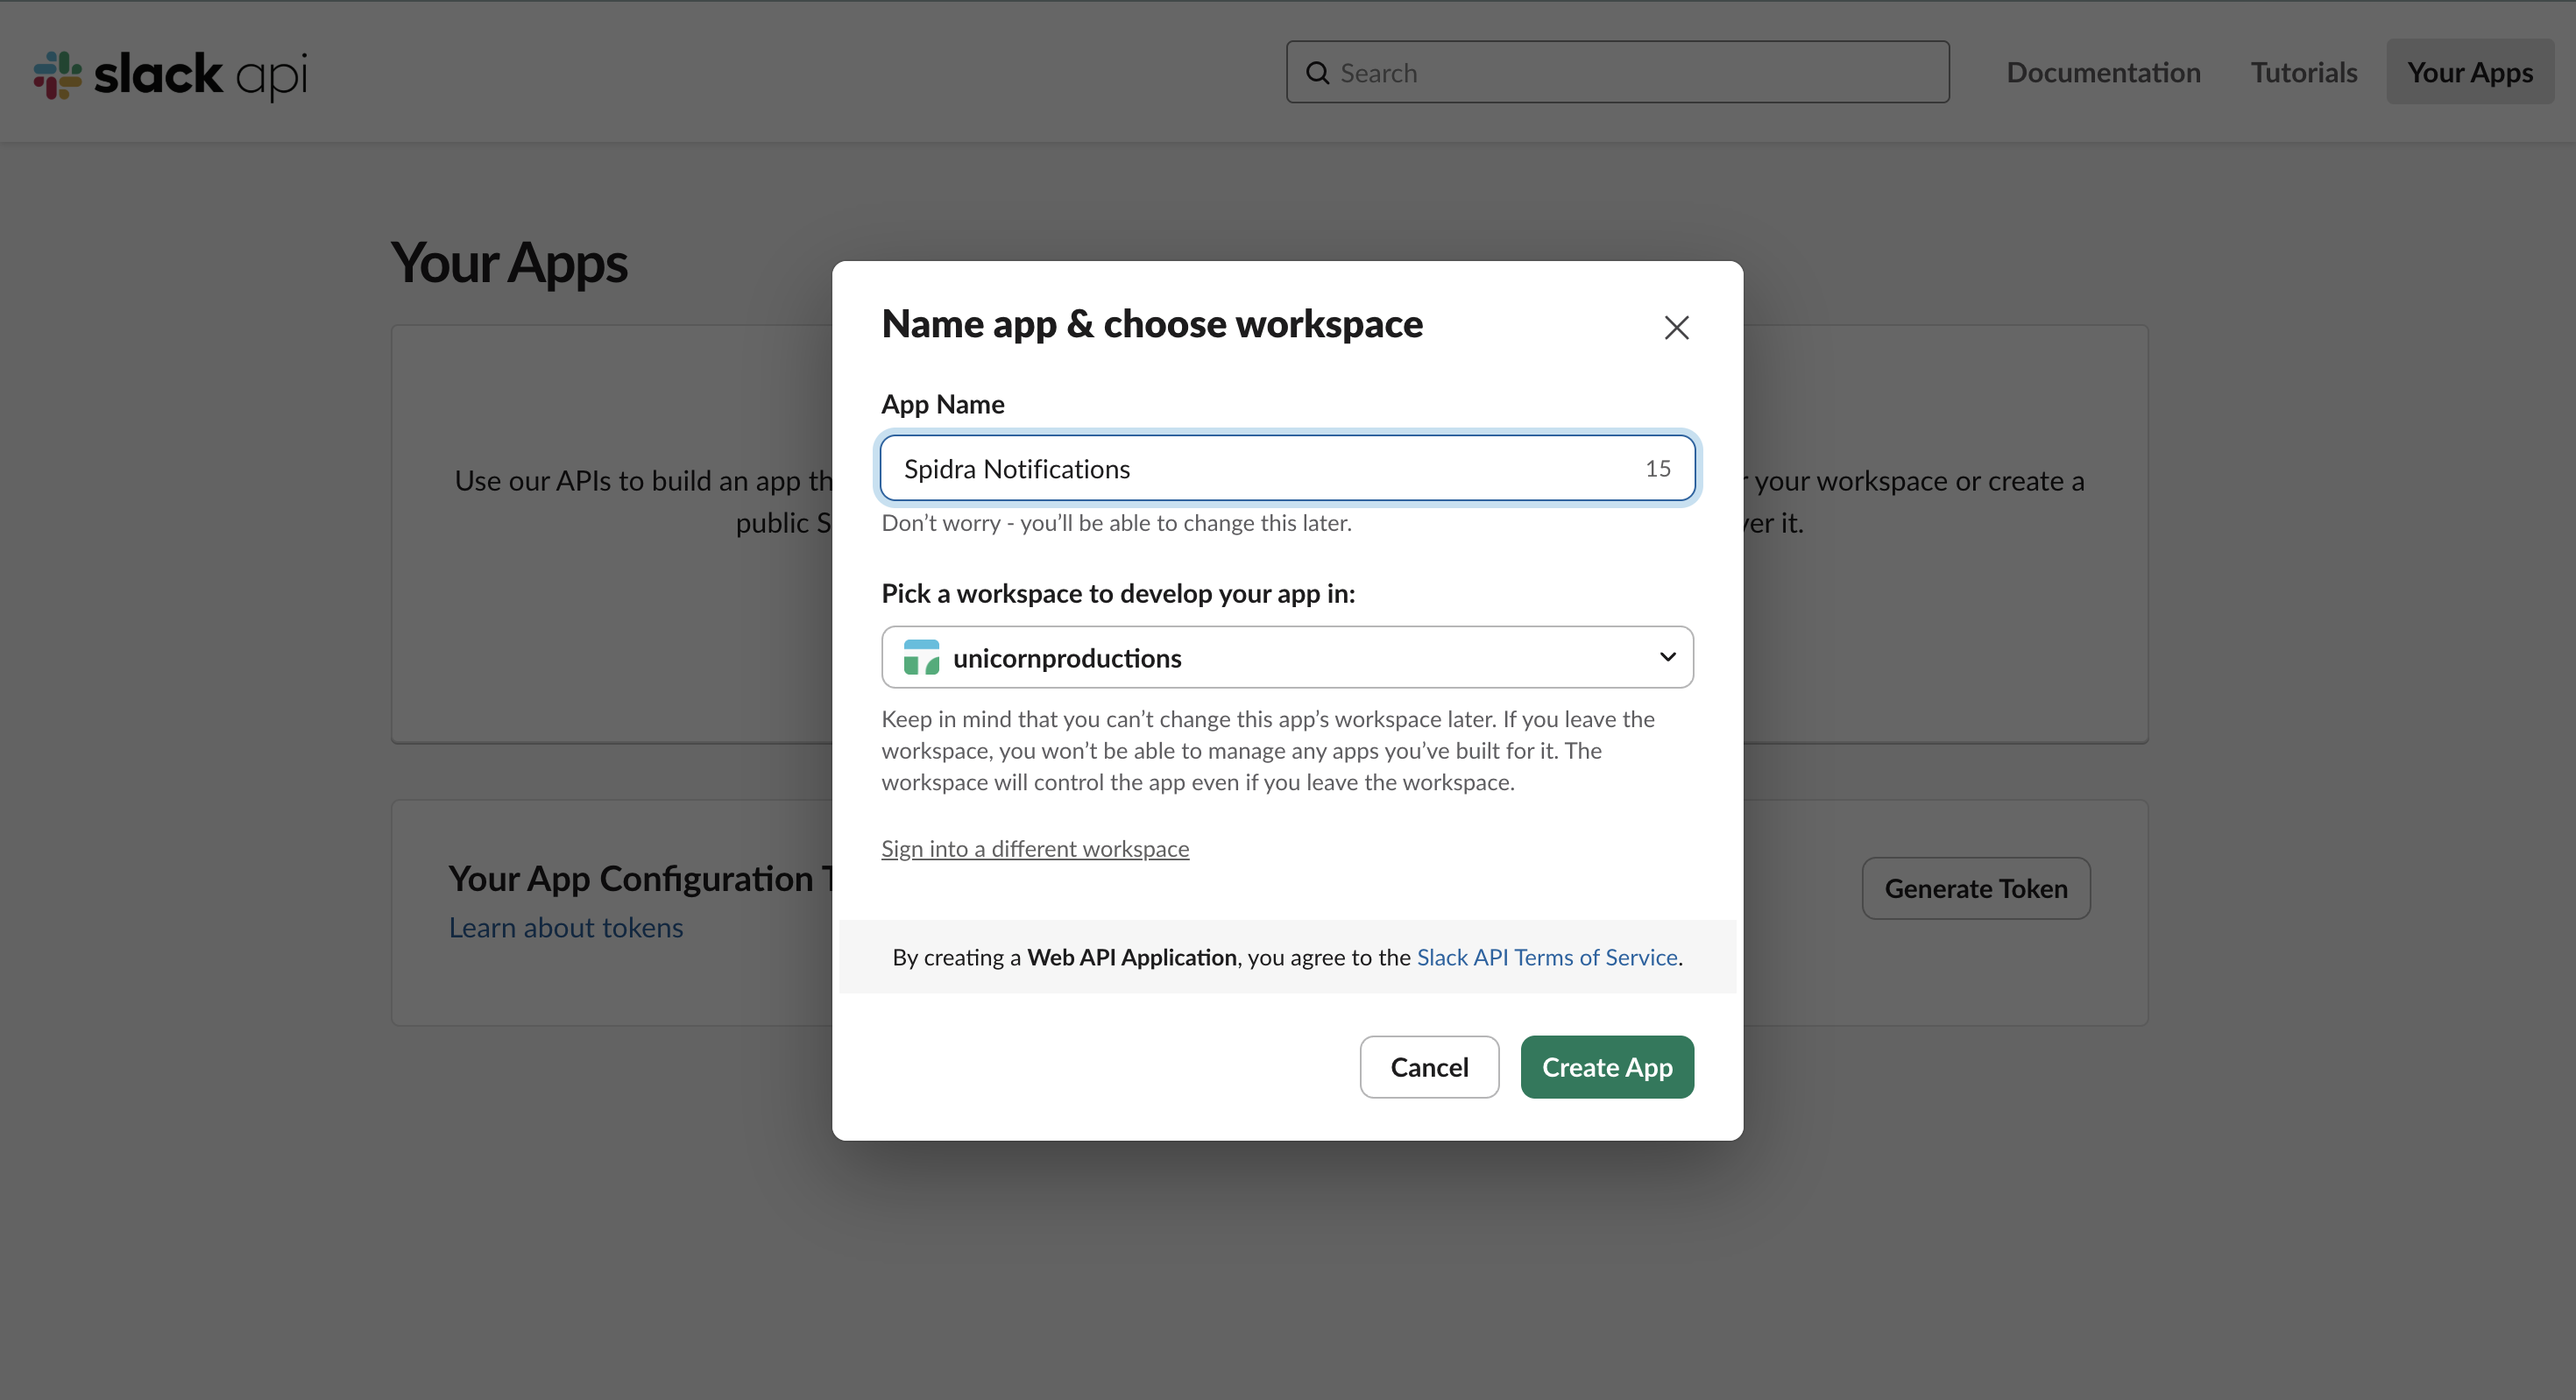Click the unicornproductions workspace icon

pyautogui.click(x=921, y=658)
